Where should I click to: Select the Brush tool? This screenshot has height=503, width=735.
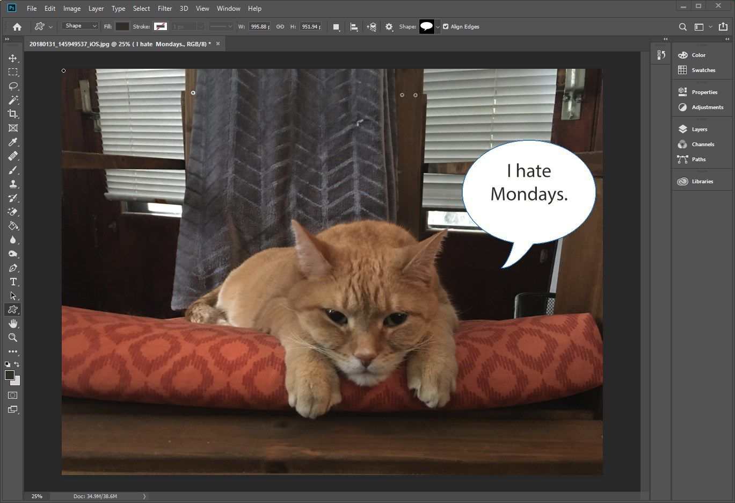13,170
